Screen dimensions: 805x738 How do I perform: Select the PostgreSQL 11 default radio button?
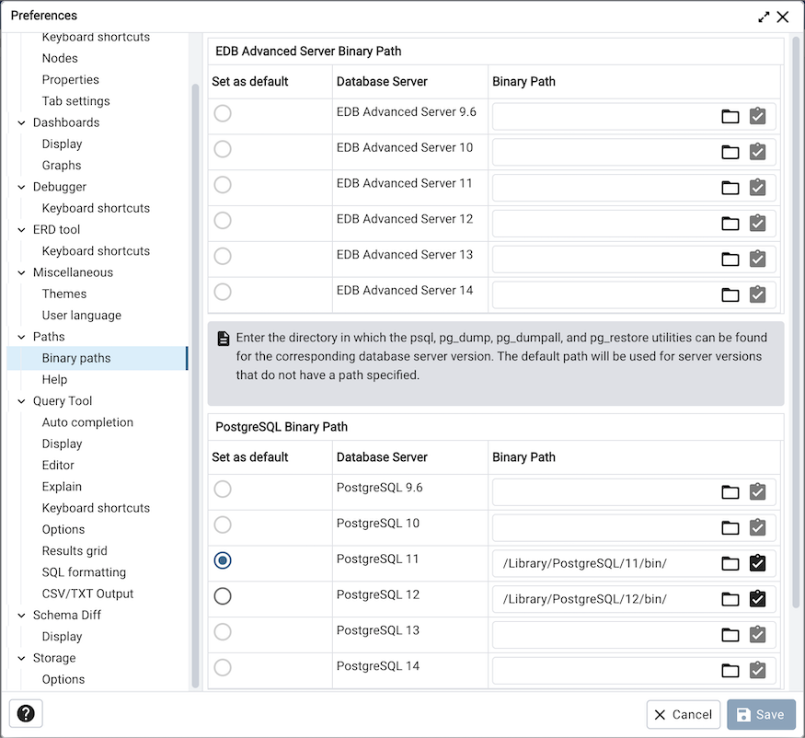pos(223,560)
